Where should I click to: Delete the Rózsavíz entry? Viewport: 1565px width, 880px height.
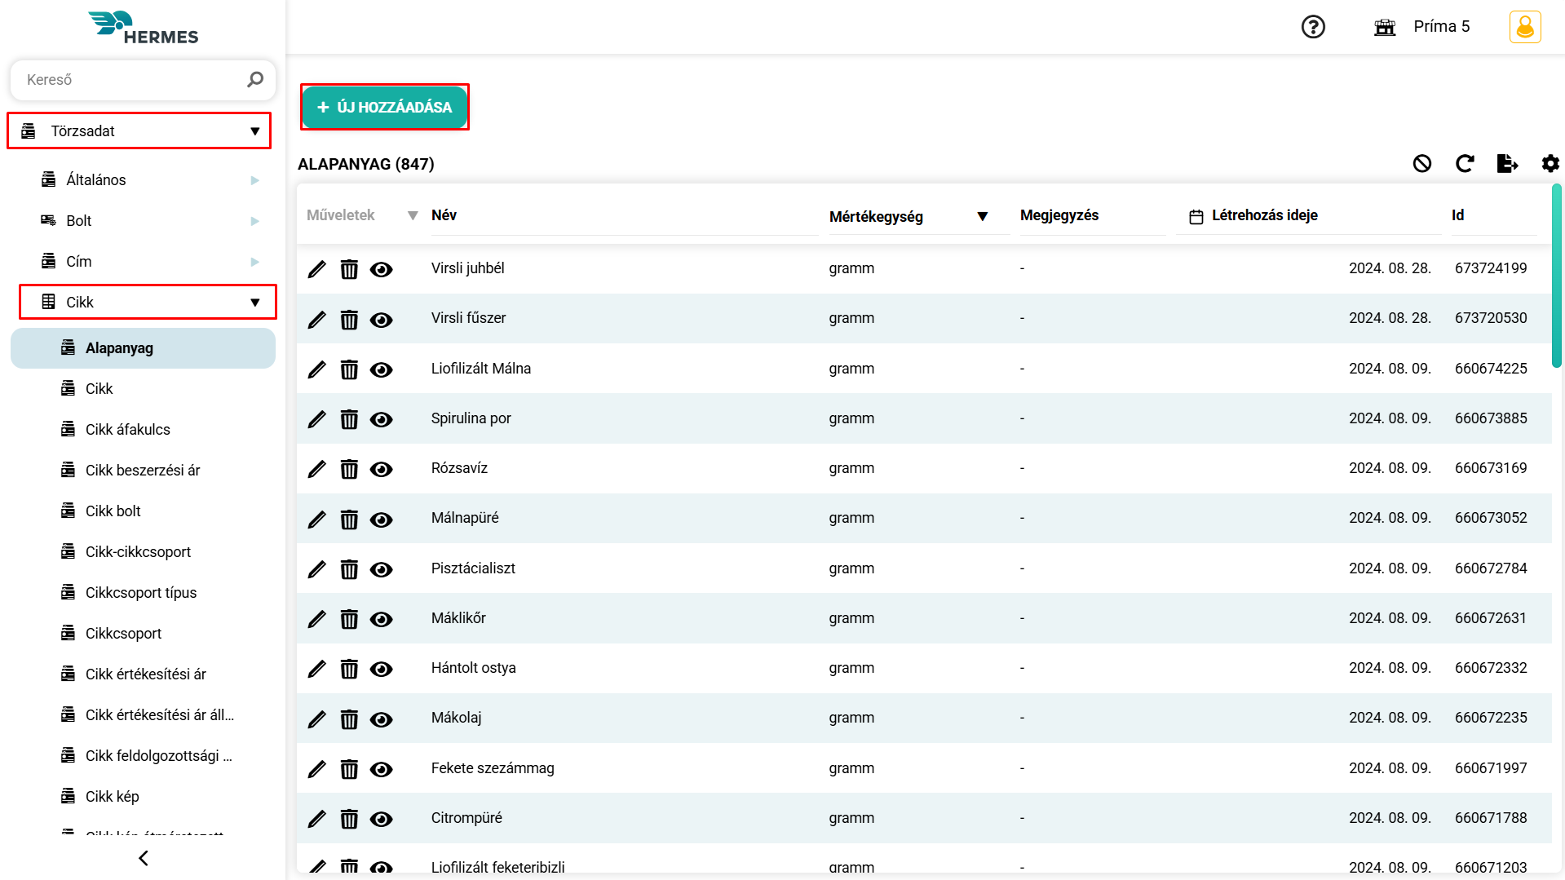349,469
